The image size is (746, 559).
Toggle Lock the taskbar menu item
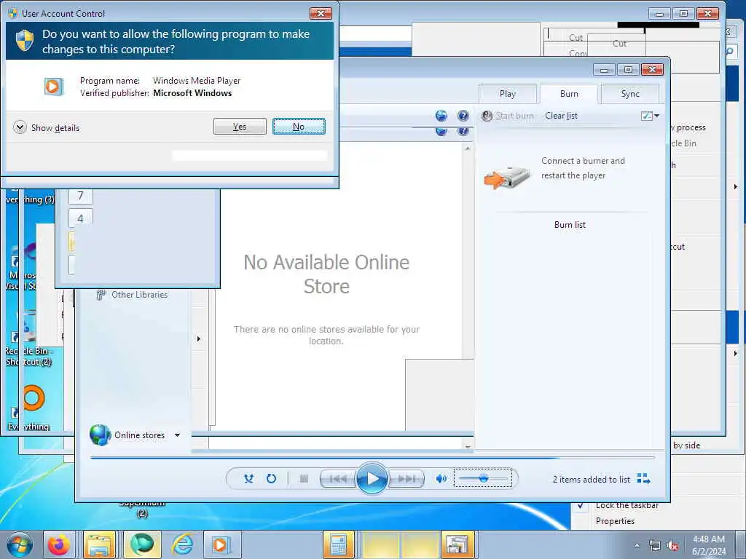pos(627,505)
